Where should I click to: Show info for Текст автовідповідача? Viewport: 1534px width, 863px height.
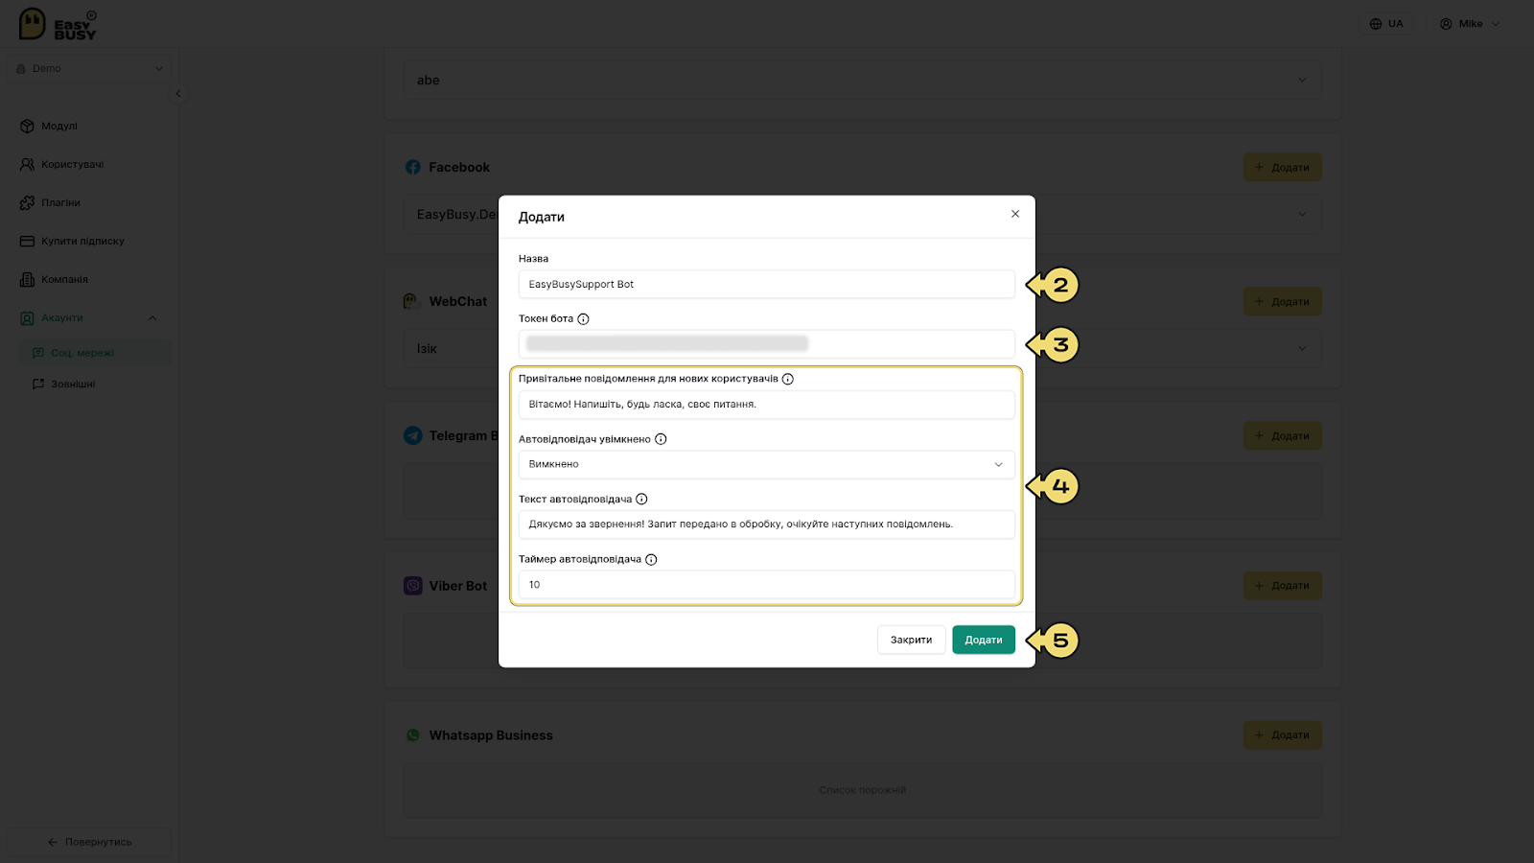click(x=642, y=499)
